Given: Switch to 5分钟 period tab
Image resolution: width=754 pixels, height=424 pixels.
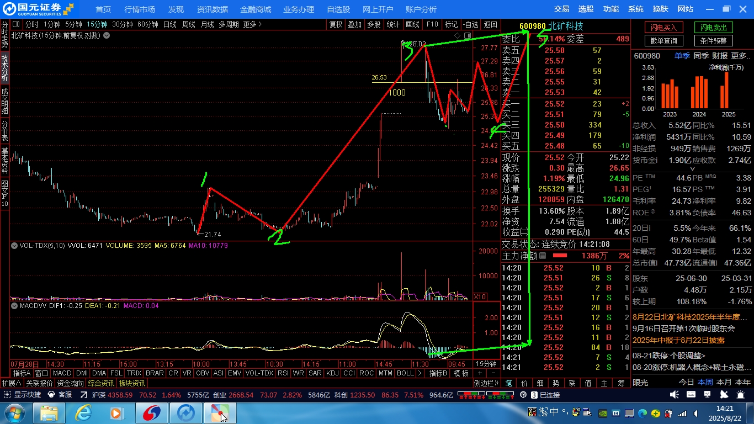Looking at the screenshot, I should click(x=73, y=24).
